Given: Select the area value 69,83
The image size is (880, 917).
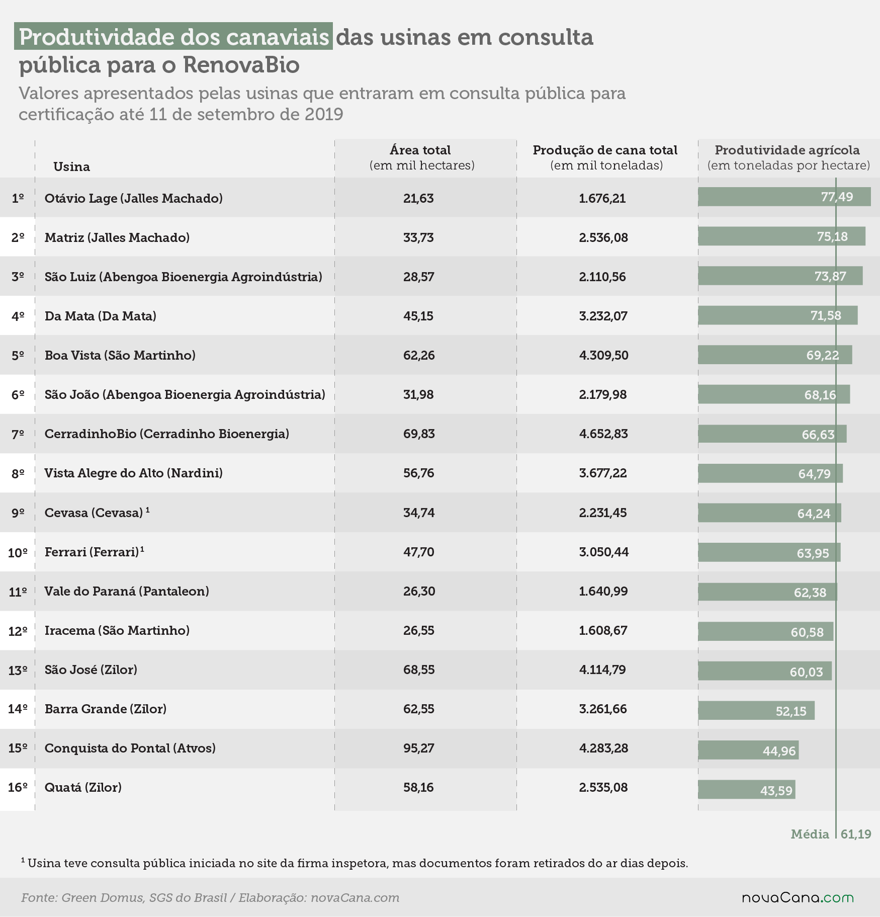Looking at the screenshot, I should (419, 434).
